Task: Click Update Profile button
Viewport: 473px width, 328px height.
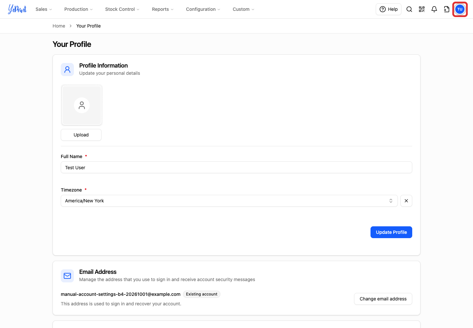Action: click(391, 232)
